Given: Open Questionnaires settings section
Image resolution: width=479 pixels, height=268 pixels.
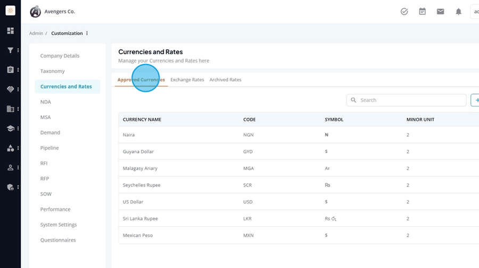Looking at the screenshot, I should (58, 240).
